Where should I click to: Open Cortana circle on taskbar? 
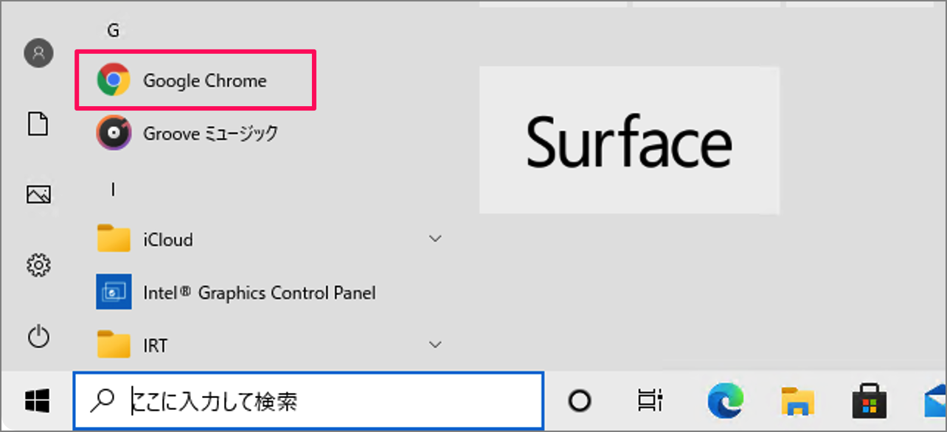click(580, 401)
